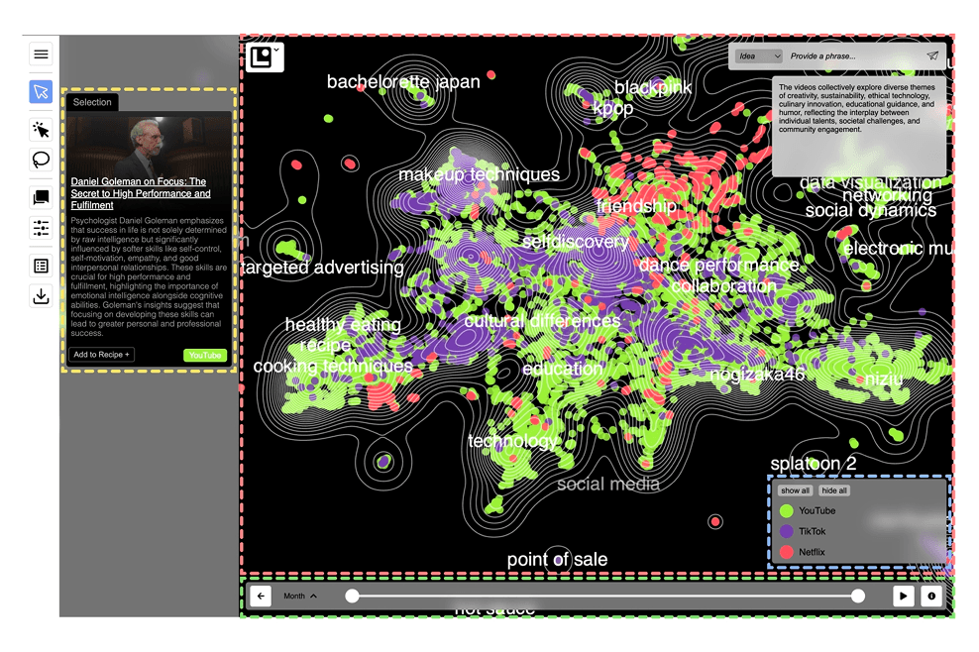Click the purple TikTok color swatch
Image resolution: width=979 pixels, height=652 pixels.
pos(787,531)
